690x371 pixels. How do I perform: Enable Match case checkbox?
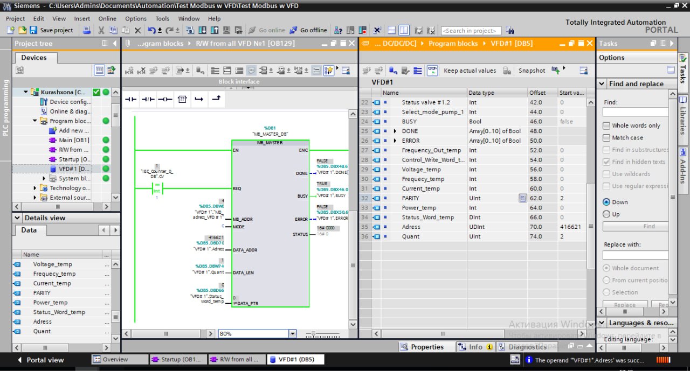tap(606, 138)
